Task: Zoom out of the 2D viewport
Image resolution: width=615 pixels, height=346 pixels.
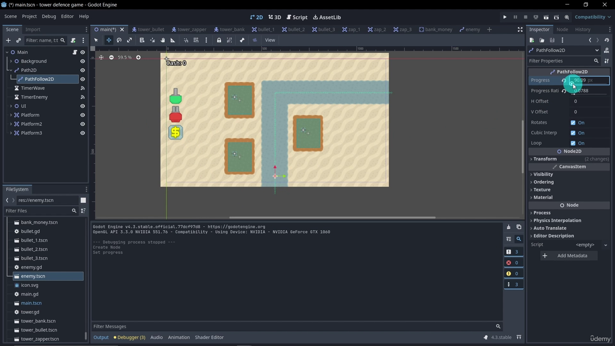Action: [x=111, y=58]
